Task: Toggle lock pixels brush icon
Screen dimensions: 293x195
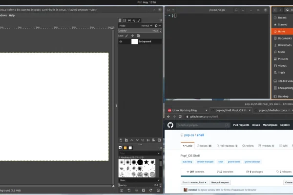Action: (x=126, y=36)
